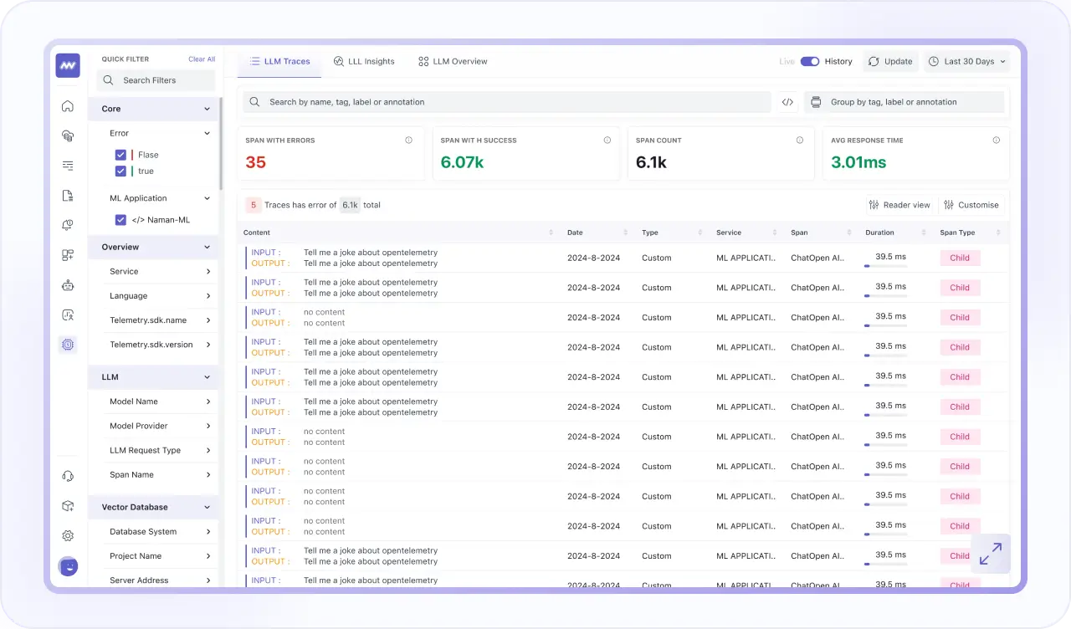Screen dimensions: 1071x629
Task: Open the LLL Insights tab
Action: coord(364,61)
